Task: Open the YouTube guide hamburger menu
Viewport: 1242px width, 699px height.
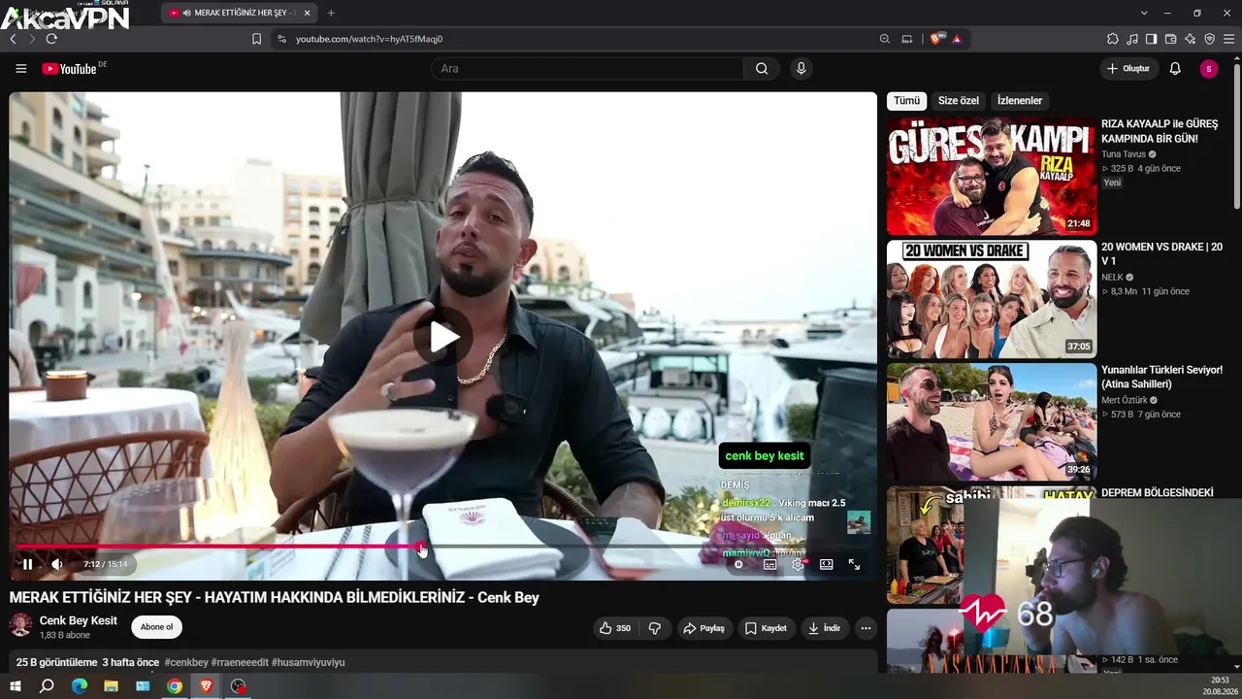Action: [20, 69]
